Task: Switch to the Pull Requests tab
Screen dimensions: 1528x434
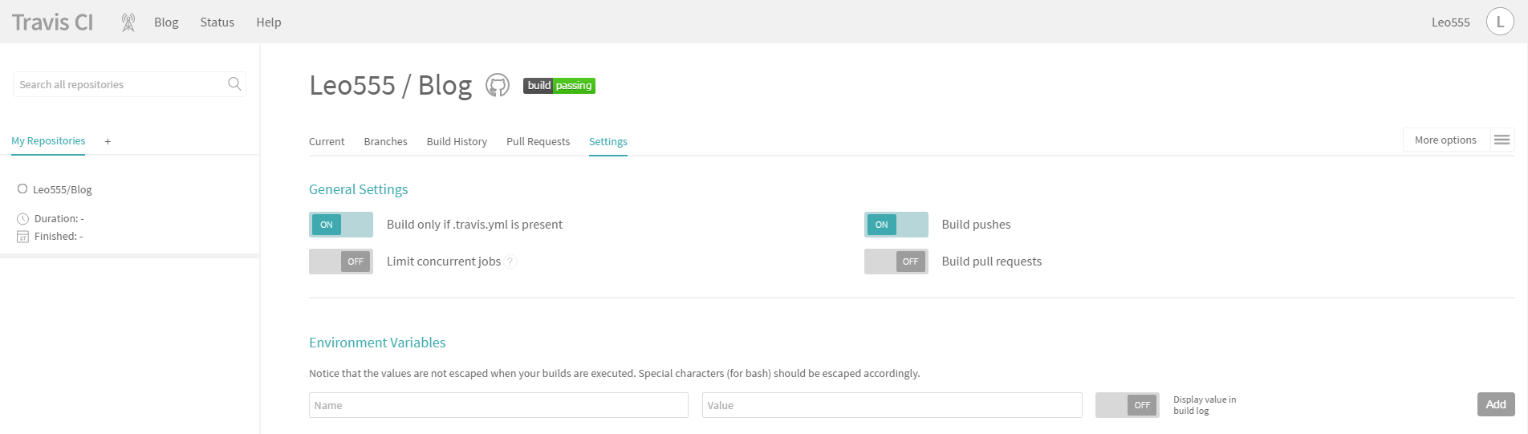Action: pyautogui.click(x=538, y=141)
